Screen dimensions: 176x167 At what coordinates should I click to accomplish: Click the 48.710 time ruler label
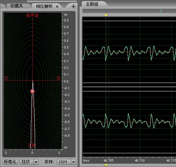140,160
